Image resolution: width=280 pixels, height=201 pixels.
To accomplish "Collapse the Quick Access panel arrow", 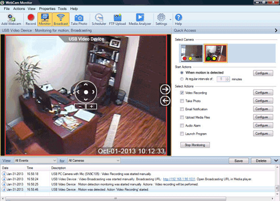I will (276, 31).
